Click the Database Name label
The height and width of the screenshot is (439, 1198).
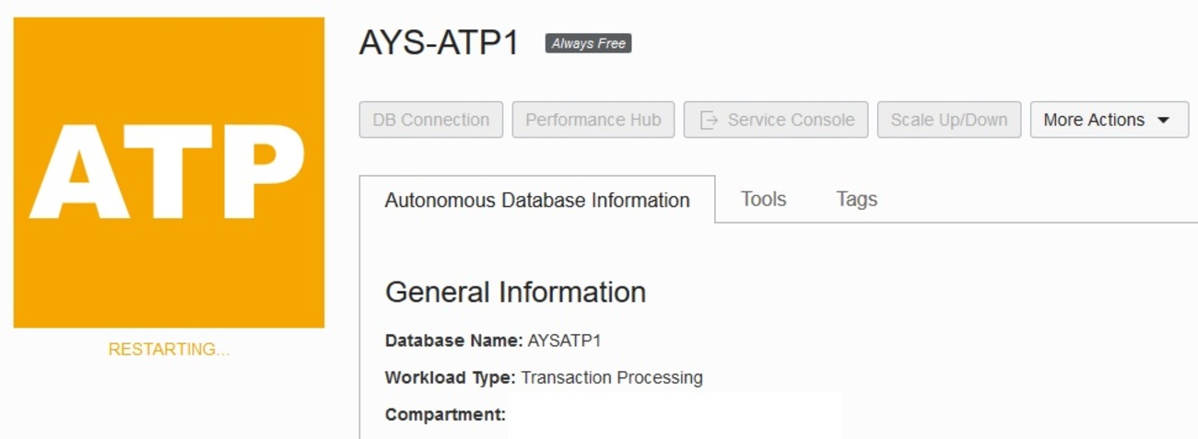(453, 341)
